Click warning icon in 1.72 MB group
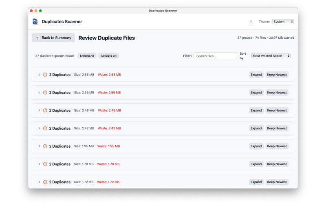 [x=45, y=182]
